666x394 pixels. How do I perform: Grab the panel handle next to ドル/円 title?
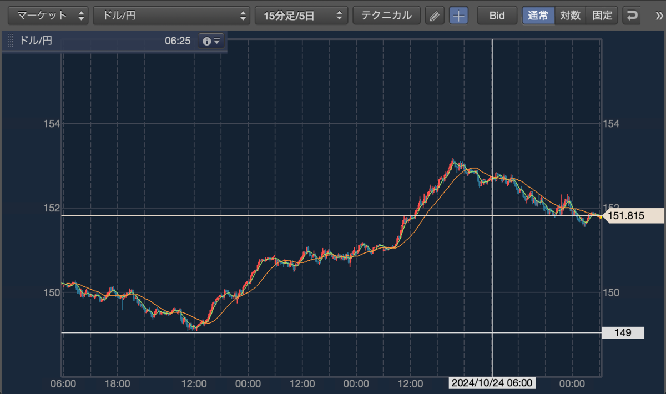[10, 41]
